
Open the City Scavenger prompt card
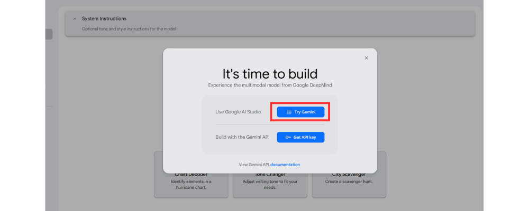[349, 185]
